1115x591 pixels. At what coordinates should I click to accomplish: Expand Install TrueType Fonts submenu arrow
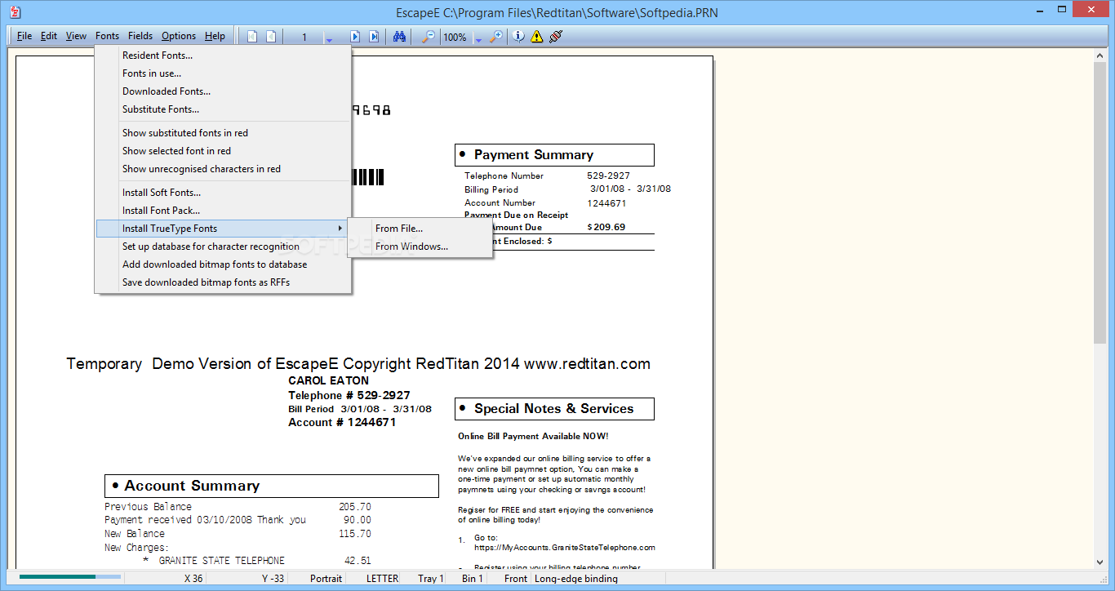click(340, 229)
